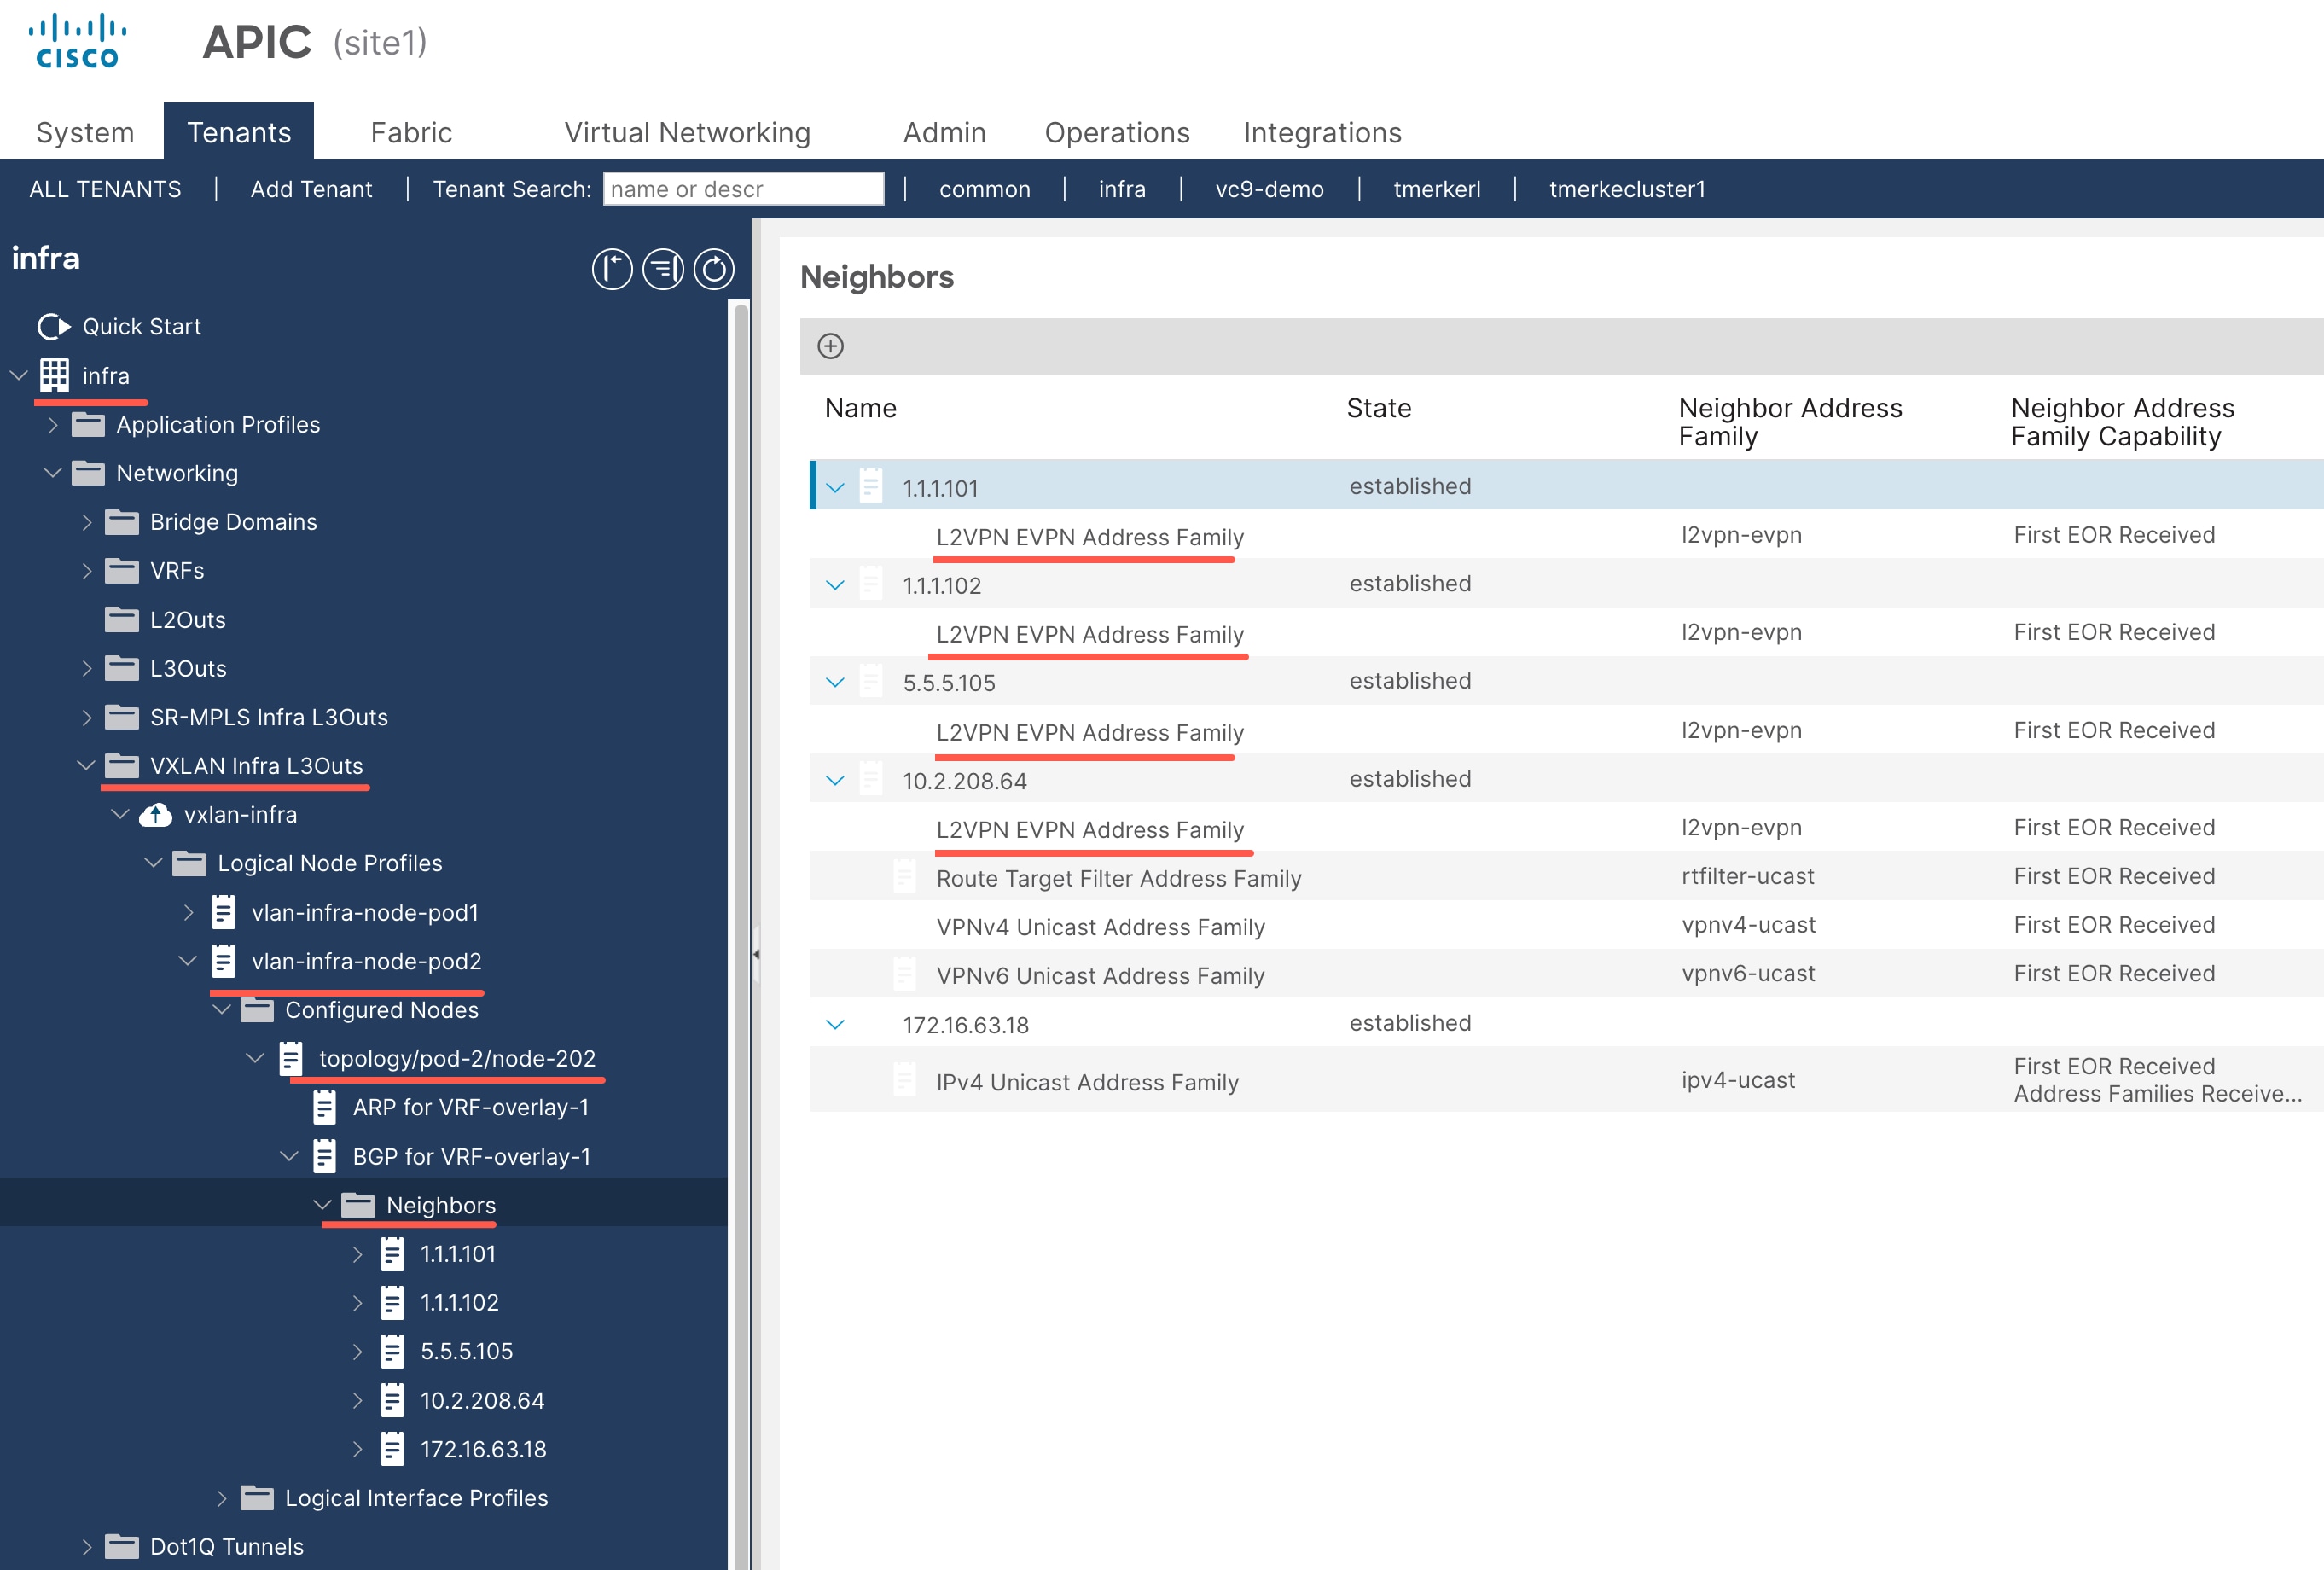Open the Operations tab
Viewport: 2324px width, 1570px height.
pyautogui.click(x=1117, y=132)
